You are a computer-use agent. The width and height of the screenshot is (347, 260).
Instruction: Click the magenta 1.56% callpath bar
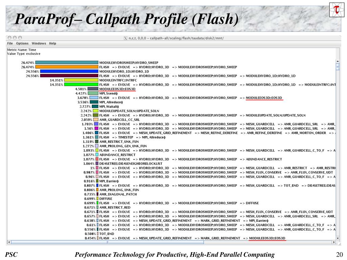coord(96,128)
